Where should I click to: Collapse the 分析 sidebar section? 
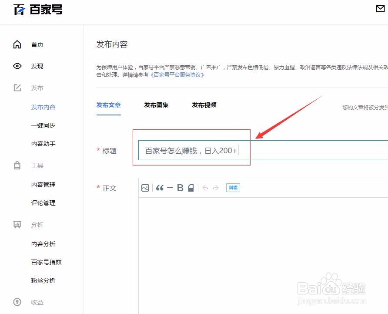point(37,225)
